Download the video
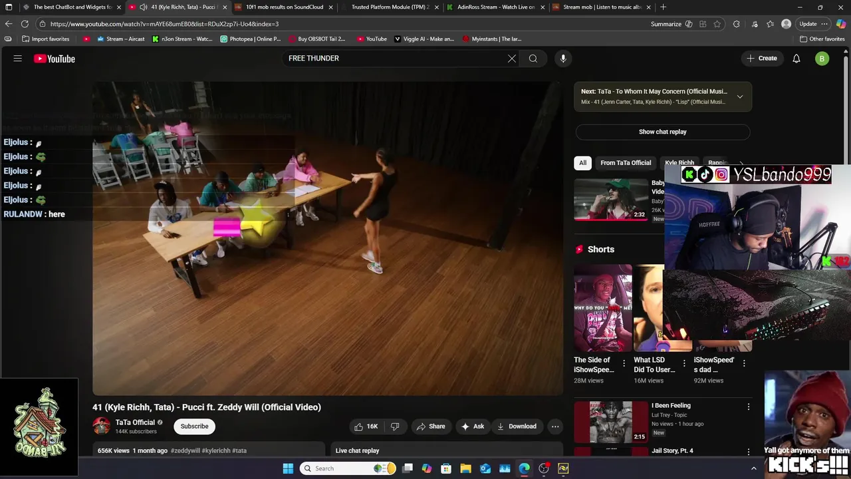 [x=517, y=426]
